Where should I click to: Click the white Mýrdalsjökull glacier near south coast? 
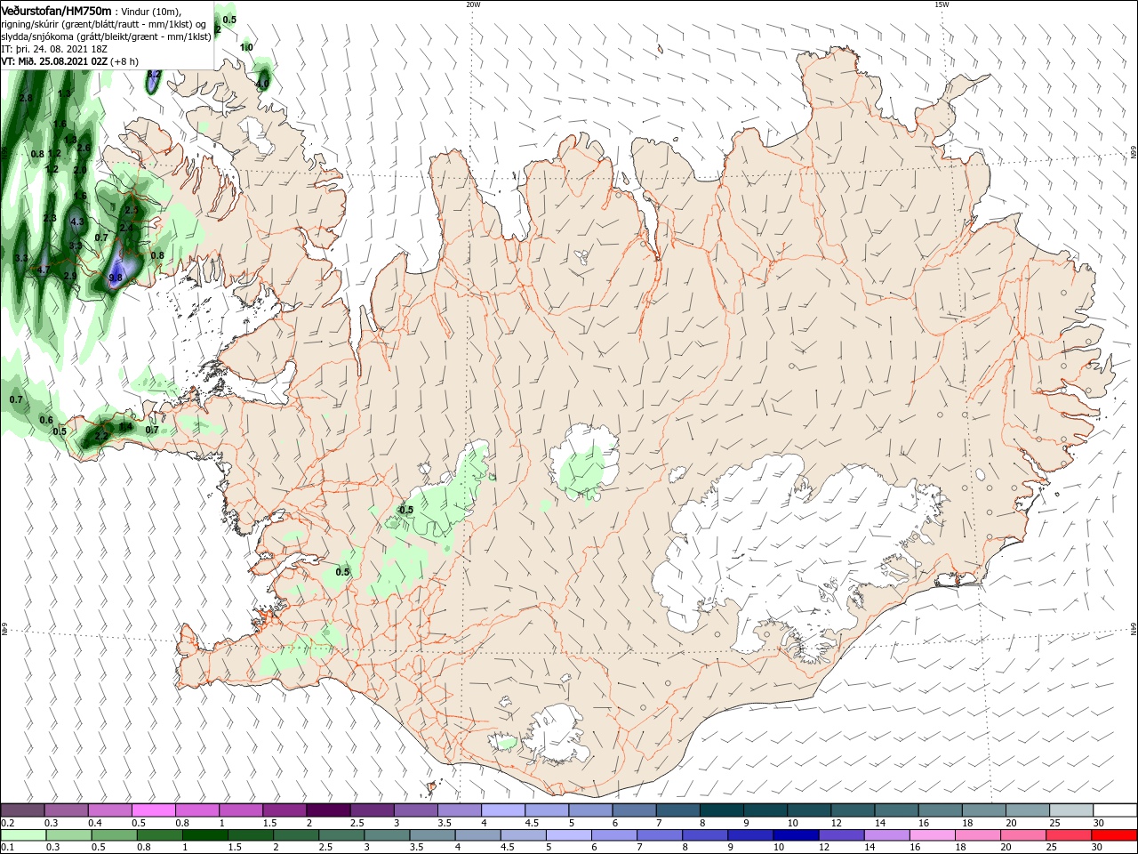558,734
